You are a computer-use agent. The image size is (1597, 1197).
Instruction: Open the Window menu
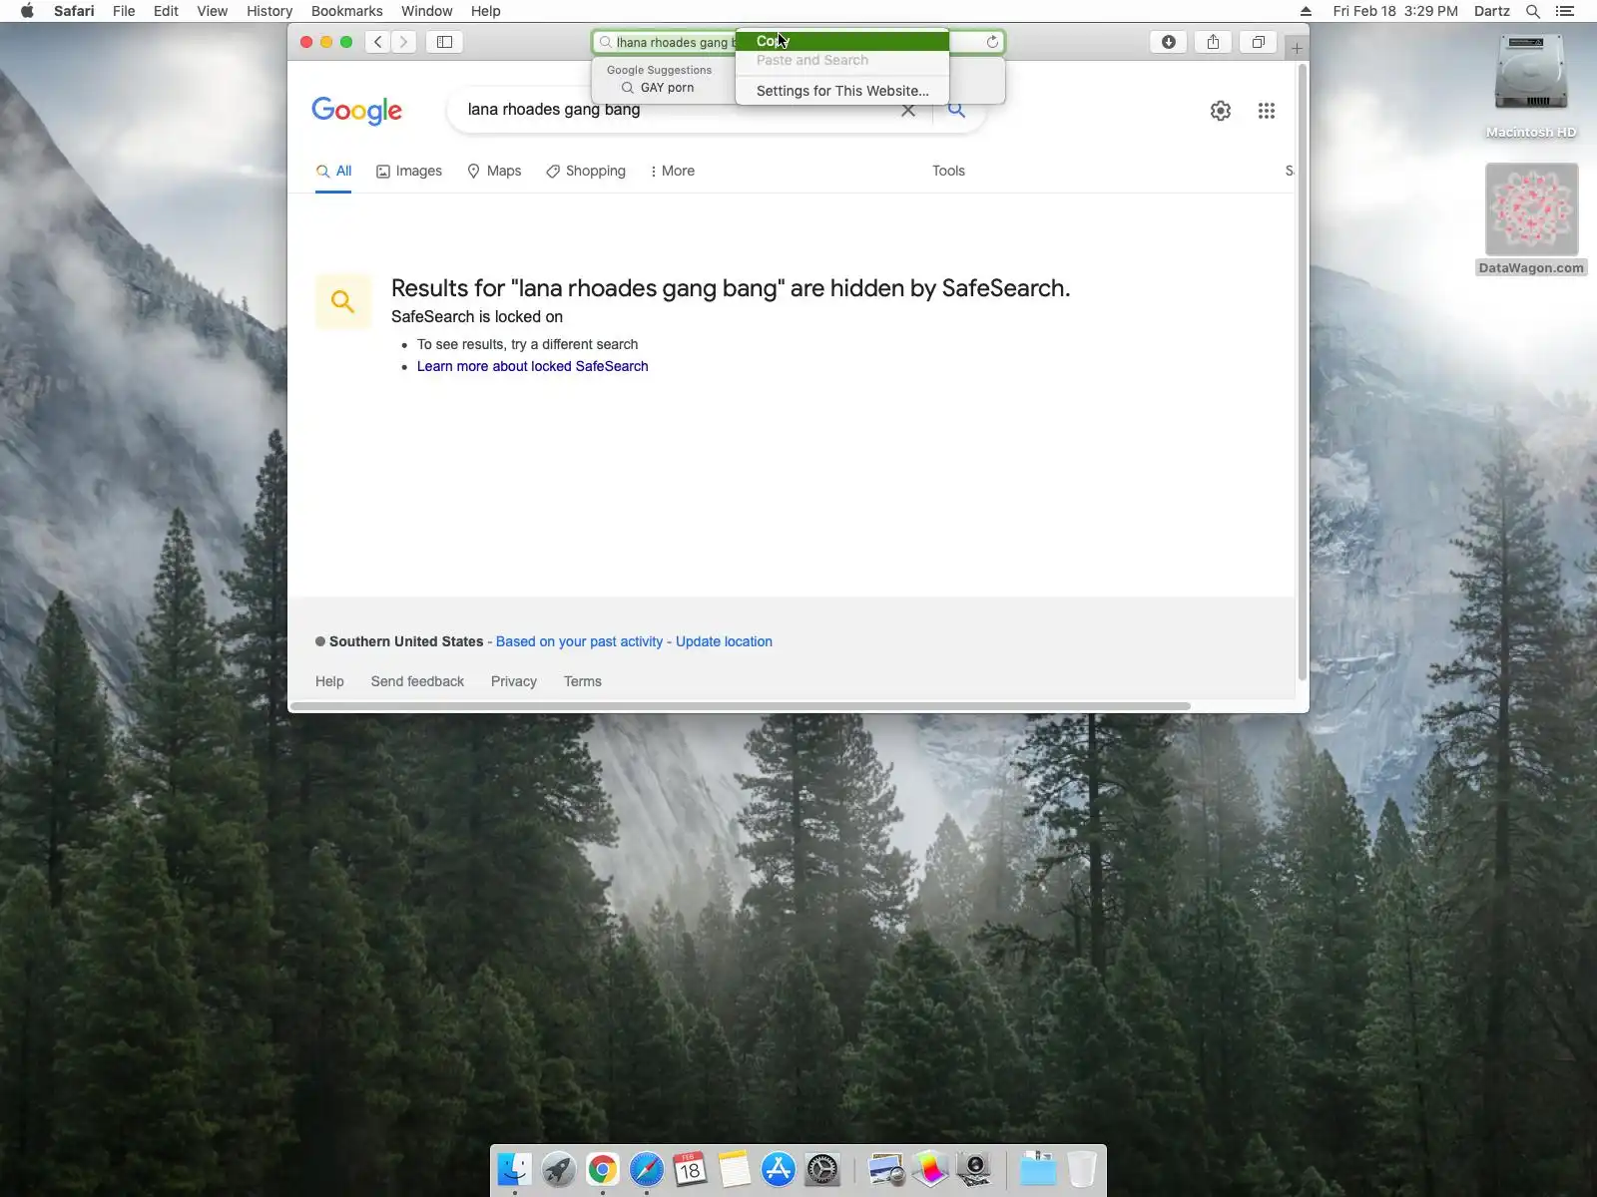pyautogui.click(x=426, y=11)
